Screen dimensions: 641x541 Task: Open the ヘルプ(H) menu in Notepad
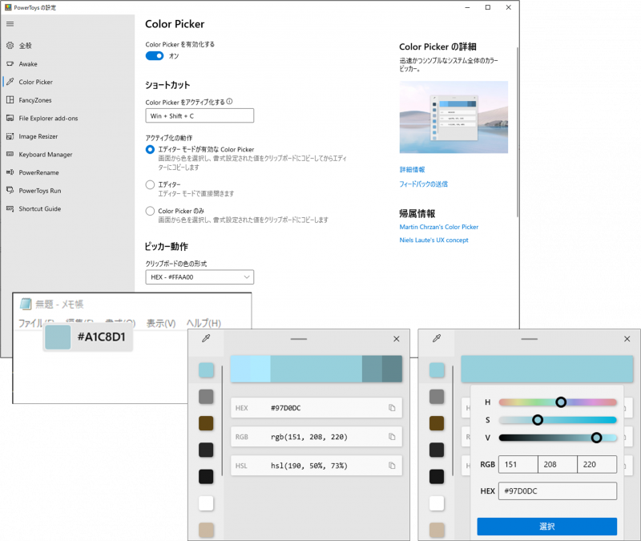204,323
